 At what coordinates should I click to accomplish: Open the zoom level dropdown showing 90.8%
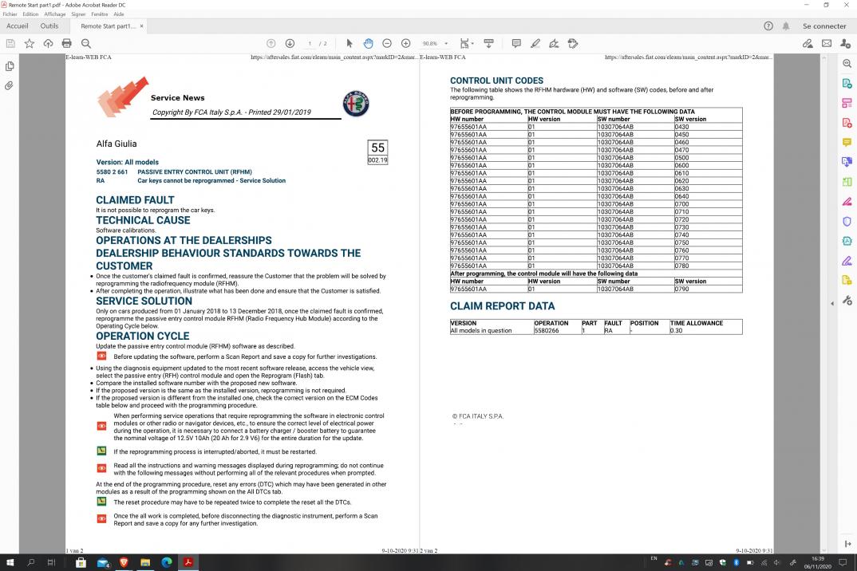(x=435, y=43)
